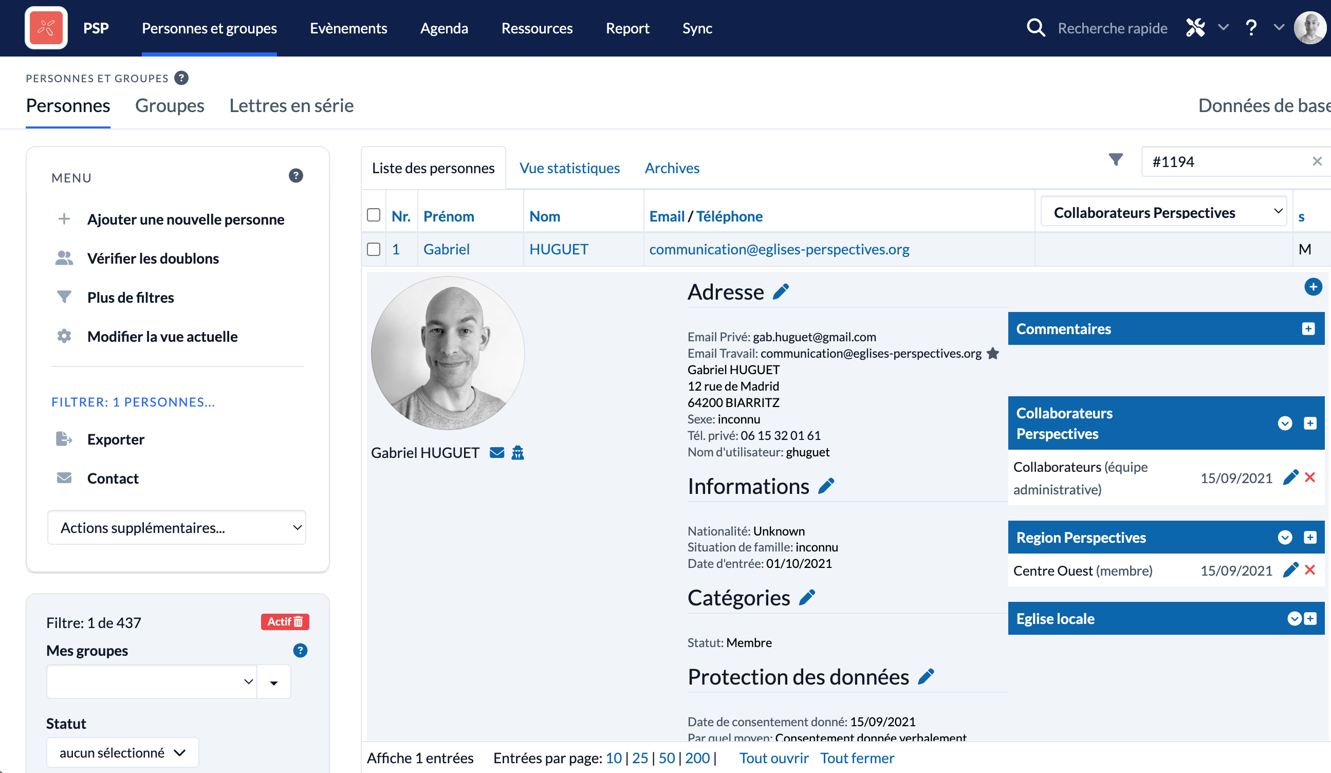The height and width of the screenshot is (773, 1331).
Task: Click the envelope icon beside Gabriel HUGUET
Action: tap(496, 453)
